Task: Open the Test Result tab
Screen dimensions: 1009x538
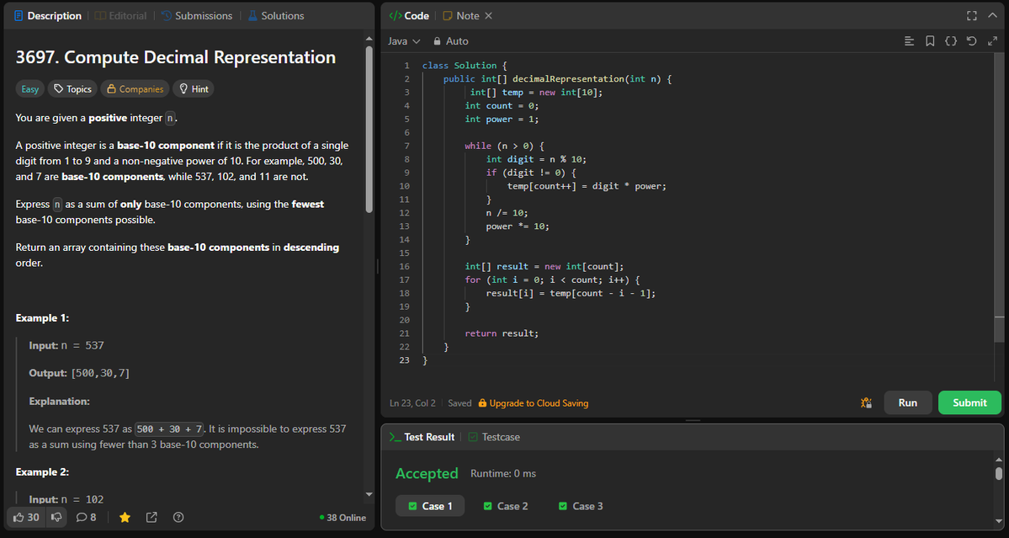Action: coord(422,437)
